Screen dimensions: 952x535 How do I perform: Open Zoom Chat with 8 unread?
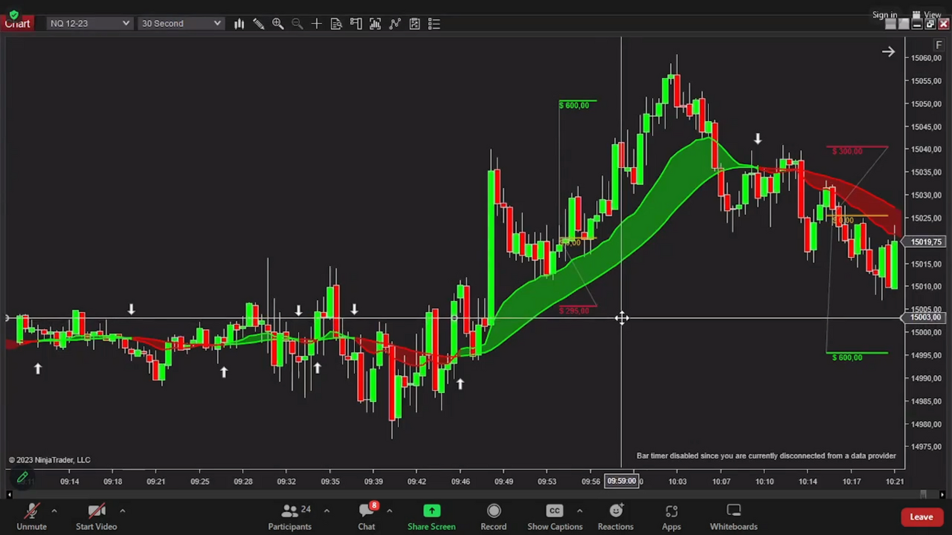(367, 517)
